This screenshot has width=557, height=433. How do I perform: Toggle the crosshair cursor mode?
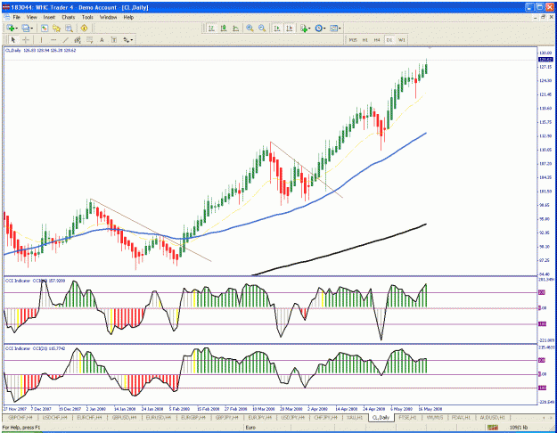pos(26,40)
